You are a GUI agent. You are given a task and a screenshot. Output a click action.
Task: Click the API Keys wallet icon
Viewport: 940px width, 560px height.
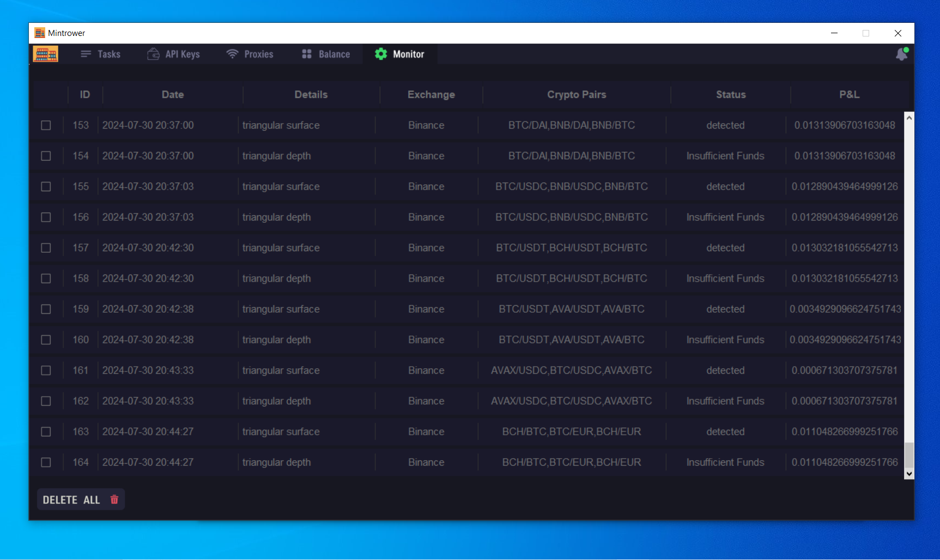153,54
